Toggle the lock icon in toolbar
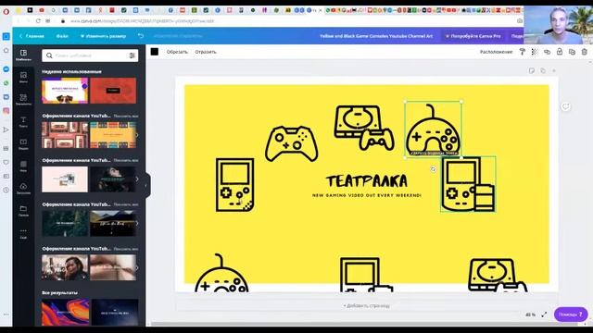 tap(560, 52)
